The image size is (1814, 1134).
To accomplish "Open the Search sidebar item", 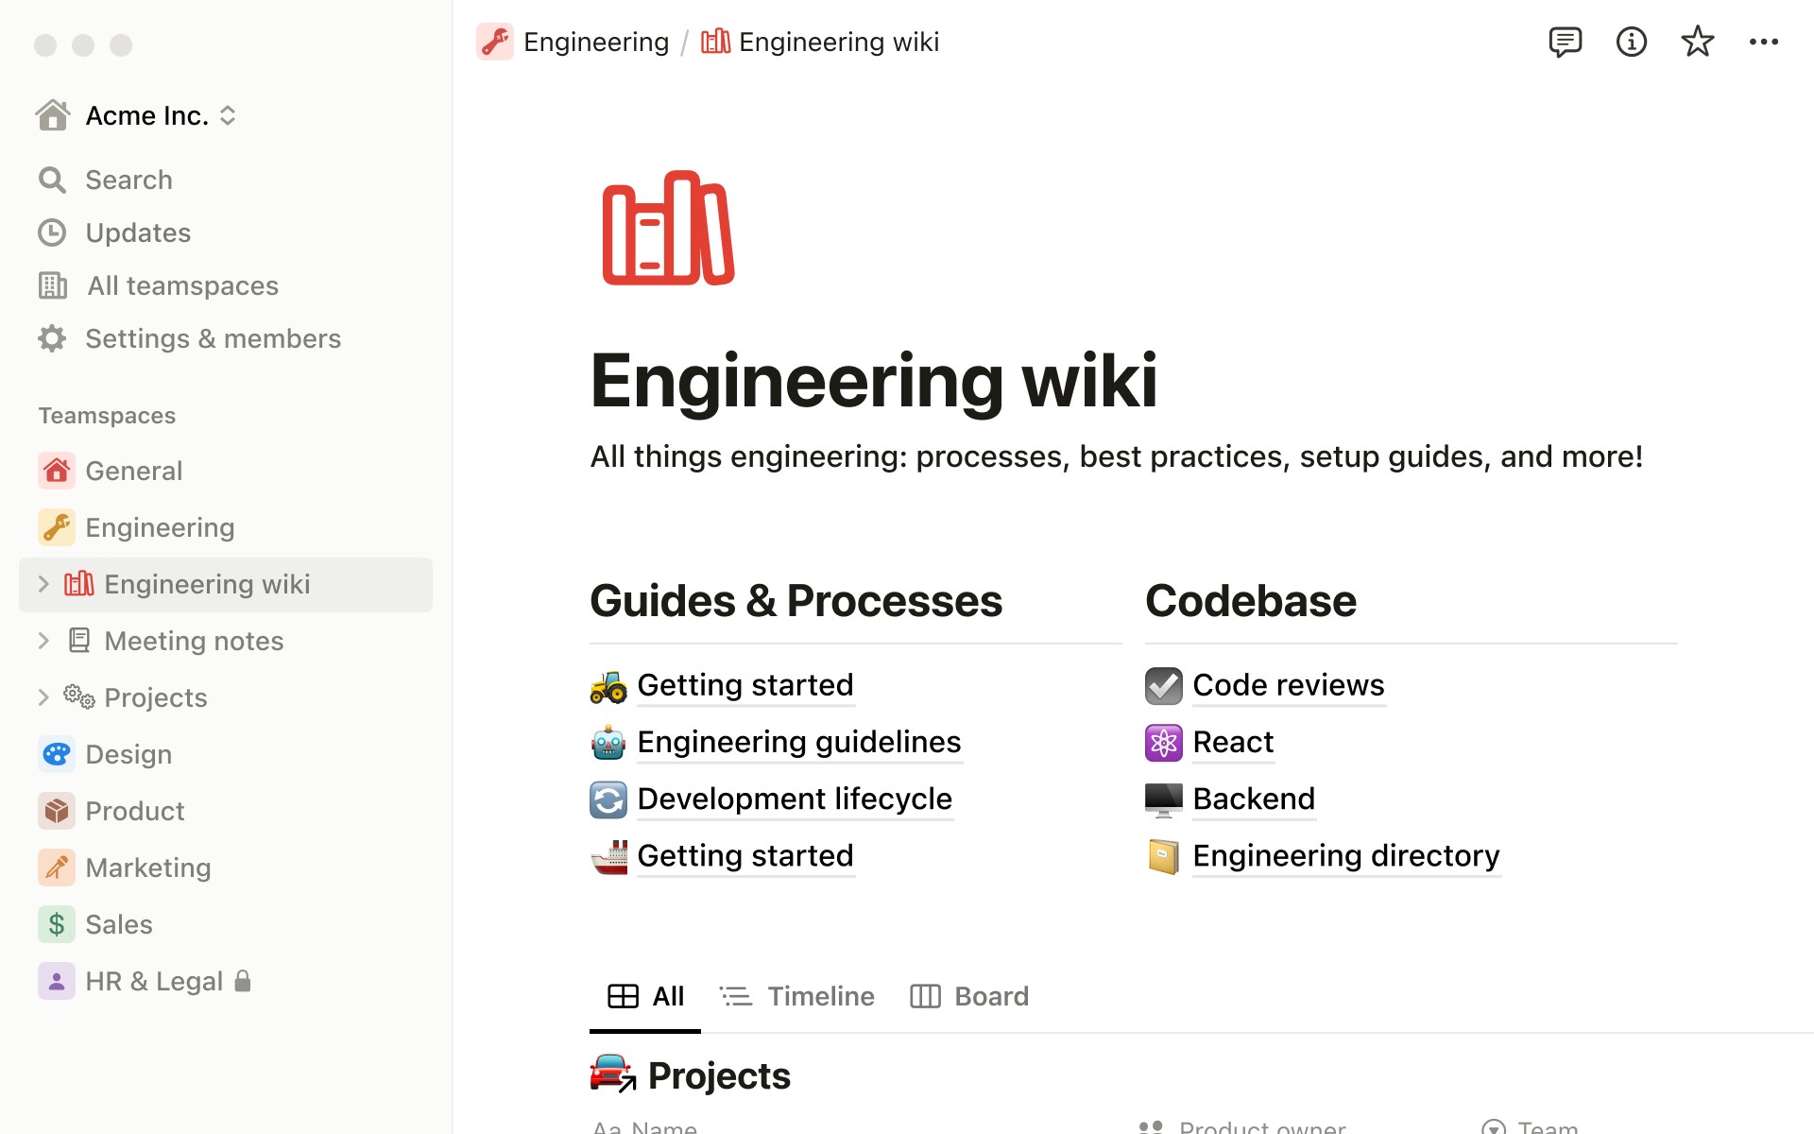I will click(x=129, y=178).
